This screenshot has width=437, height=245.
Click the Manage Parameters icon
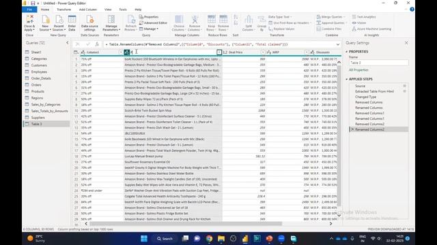click(x=111, y=20)
